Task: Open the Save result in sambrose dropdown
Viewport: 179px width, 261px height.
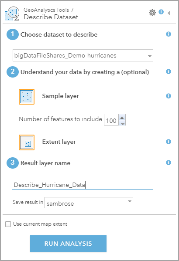Action: [x=89, y=203]
